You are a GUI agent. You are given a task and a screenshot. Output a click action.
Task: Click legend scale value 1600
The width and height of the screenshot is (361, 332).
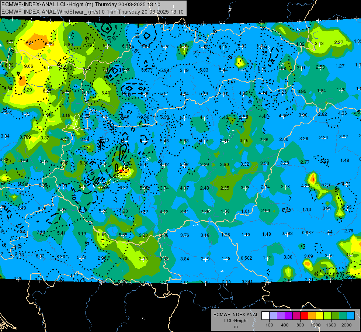(x=331, y=325)
